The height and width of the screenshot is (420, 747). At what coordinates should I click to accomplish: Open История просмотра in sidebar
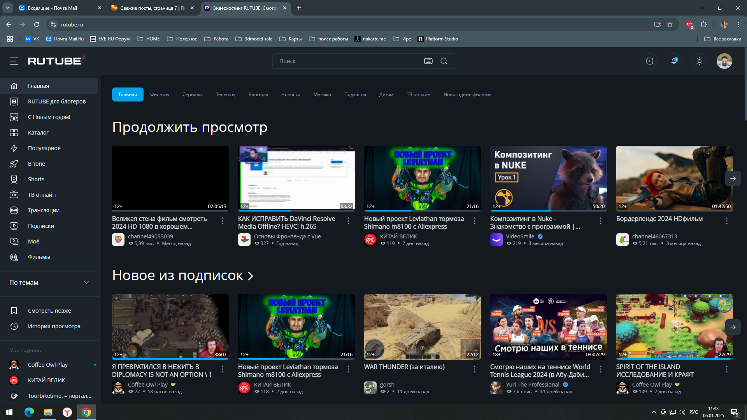(x=54, y=326)
